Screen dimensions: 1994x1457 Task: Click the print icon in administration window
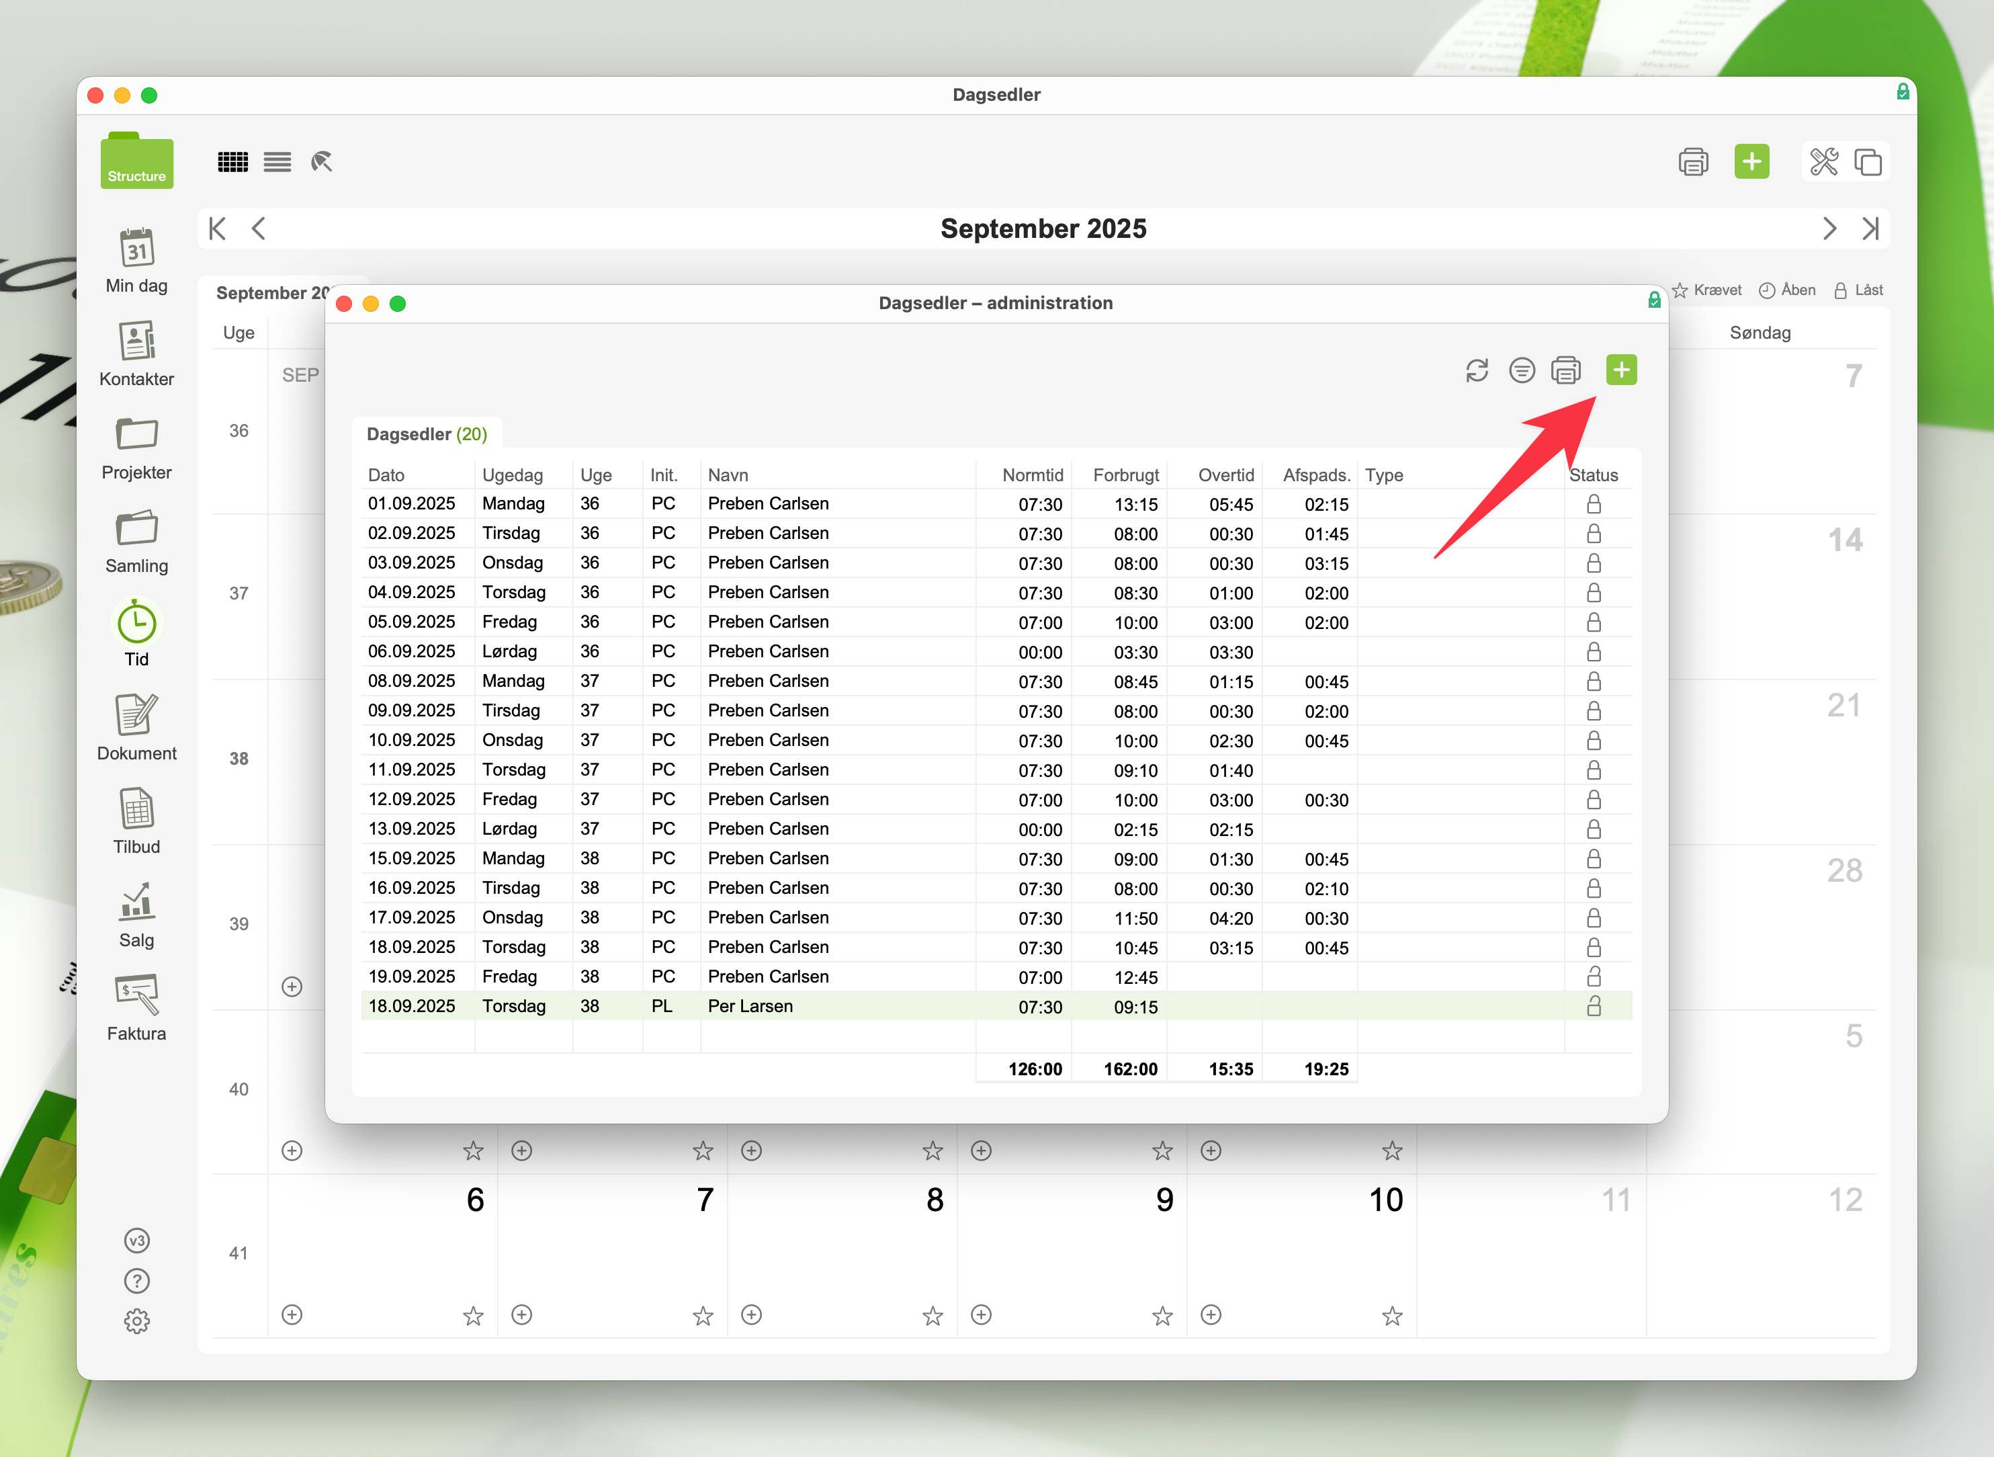coord(1565,370)
